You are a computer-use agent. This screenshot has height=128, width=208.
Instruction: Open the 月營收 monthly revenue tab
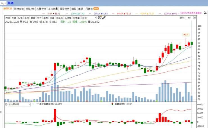(92, 9)
